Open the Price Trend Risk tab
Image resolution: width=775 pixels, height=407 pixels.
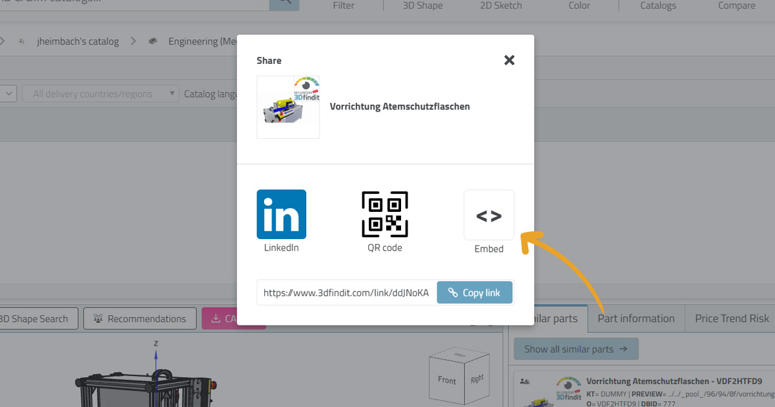click(732, 318)
